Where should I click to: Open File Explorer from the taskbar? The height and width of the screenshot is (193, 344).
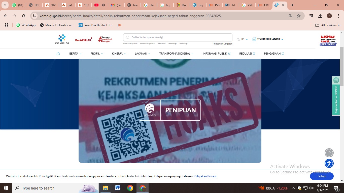click(x=105, y=188)
